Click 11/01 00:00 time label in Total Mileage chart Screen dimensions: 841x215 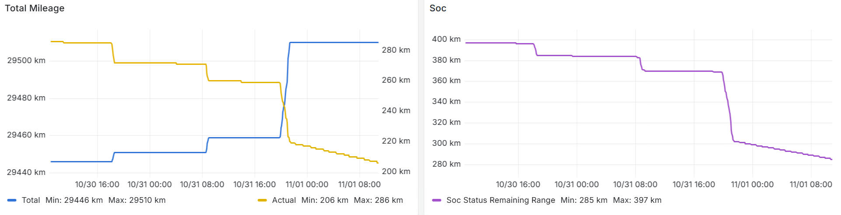(307, 185)
